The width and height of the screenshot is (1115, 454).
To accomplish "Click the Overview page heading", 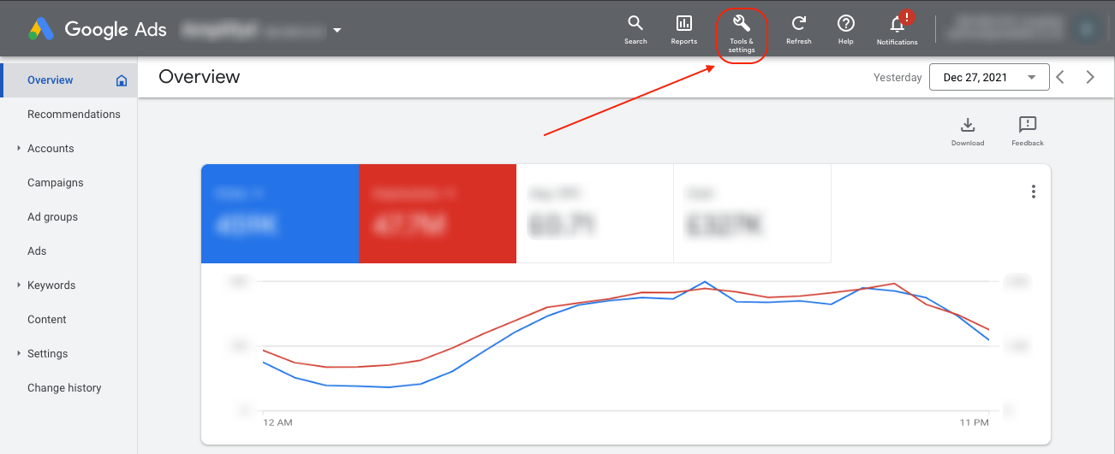I will click(200, 77).
